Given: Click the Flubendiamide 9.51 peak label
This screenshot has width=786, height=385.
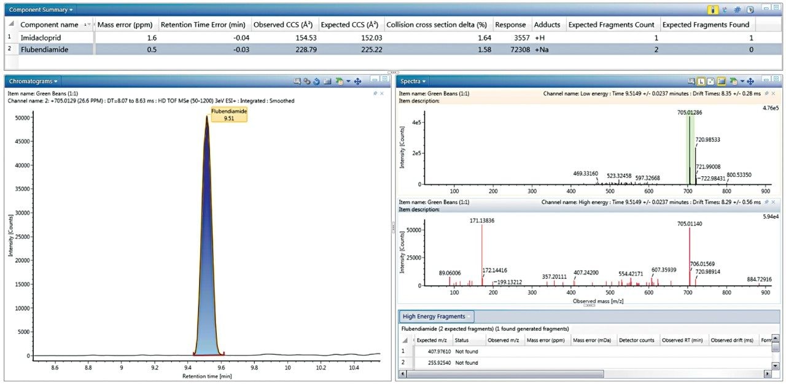Looking at the screenshot, I should 229,114.
